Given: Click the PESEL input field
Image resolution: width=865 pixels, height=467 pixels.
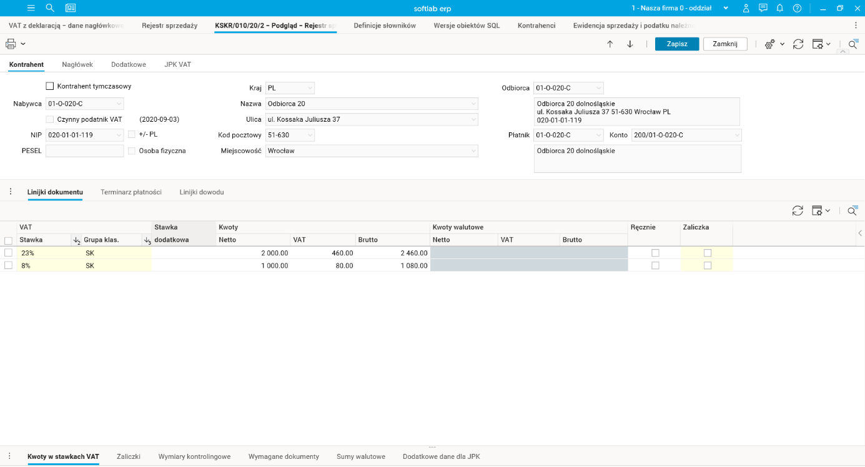Looking at the screenshot, I should click(85, 150).
